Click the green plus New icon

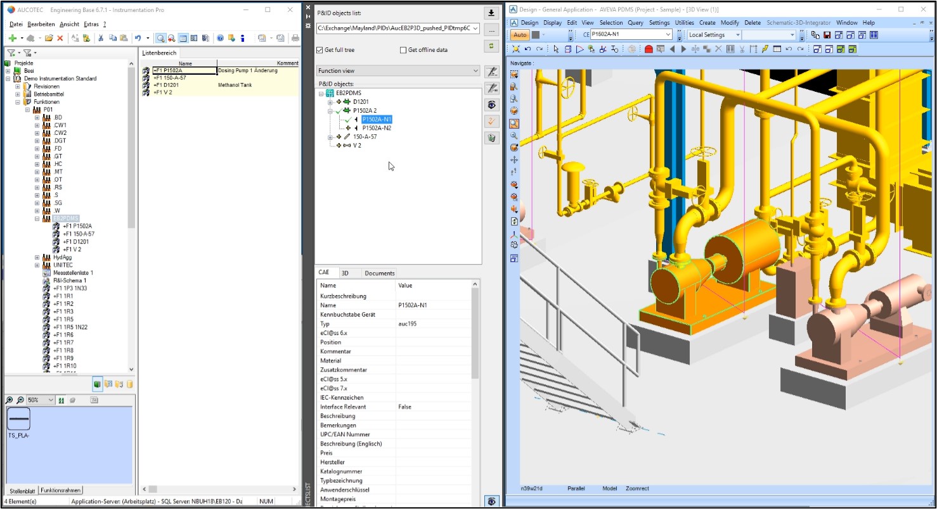tap(12, 38)
